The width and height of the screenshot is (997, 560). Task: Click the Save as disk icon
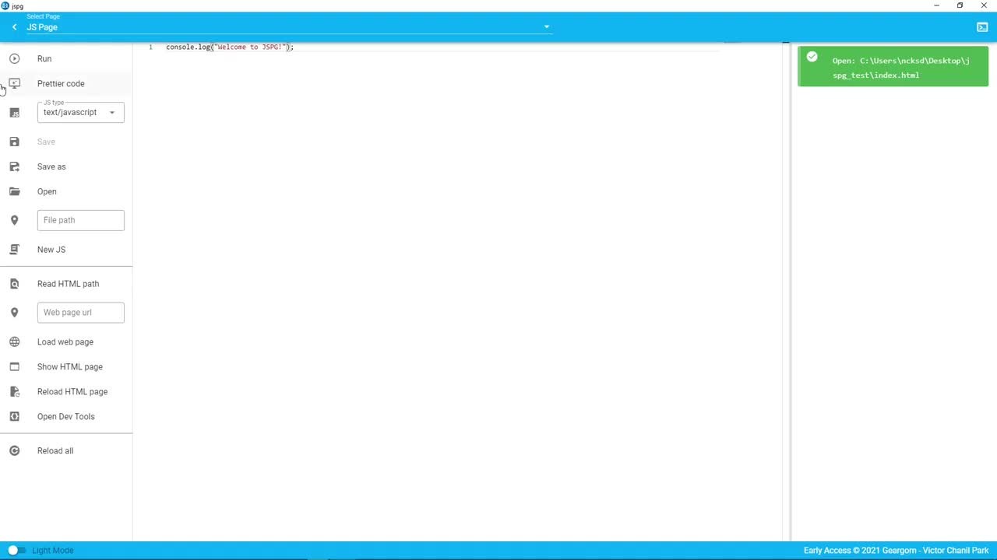[x=14, y=166]
